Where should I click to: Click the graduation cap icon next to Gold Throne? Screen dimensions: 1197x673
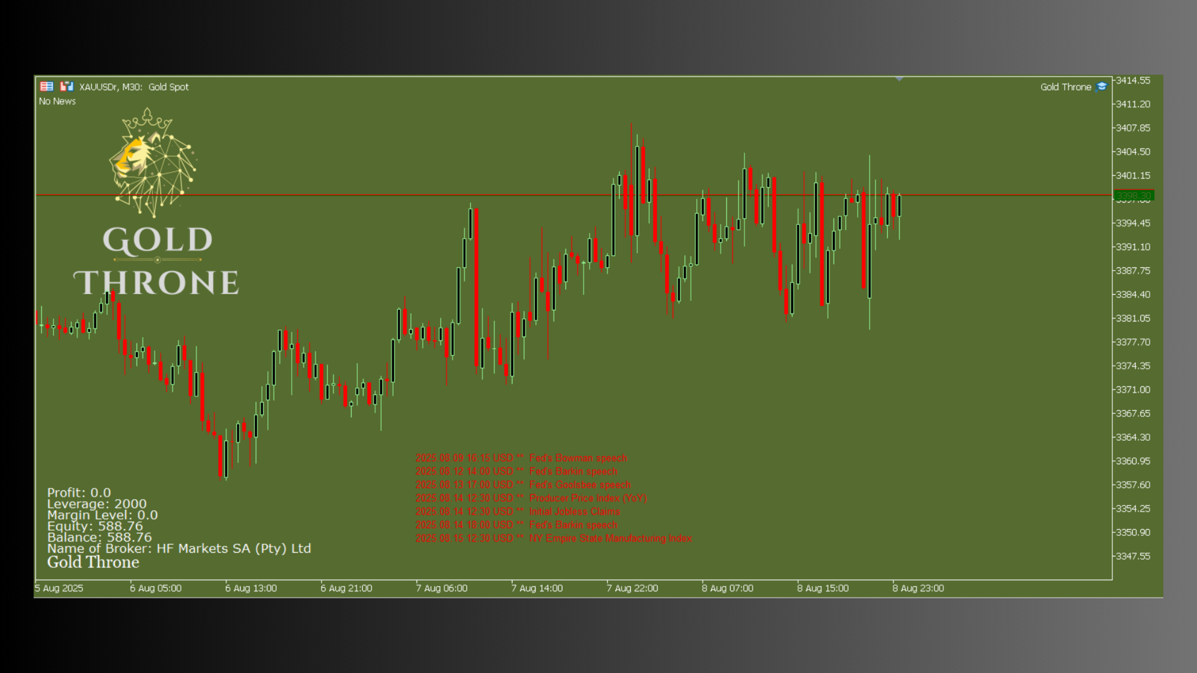1101,87
